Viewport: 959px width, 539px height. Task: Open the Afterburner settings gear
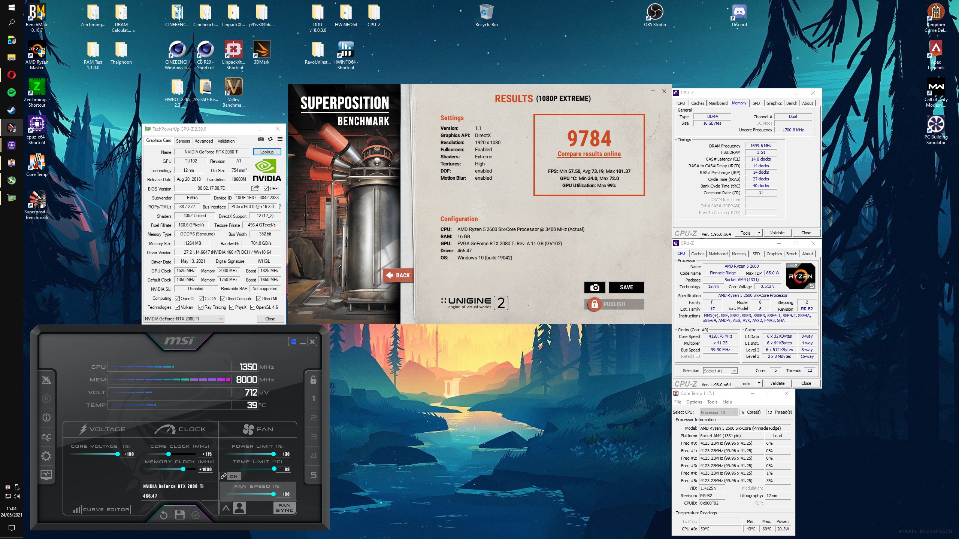click(46, 456)
